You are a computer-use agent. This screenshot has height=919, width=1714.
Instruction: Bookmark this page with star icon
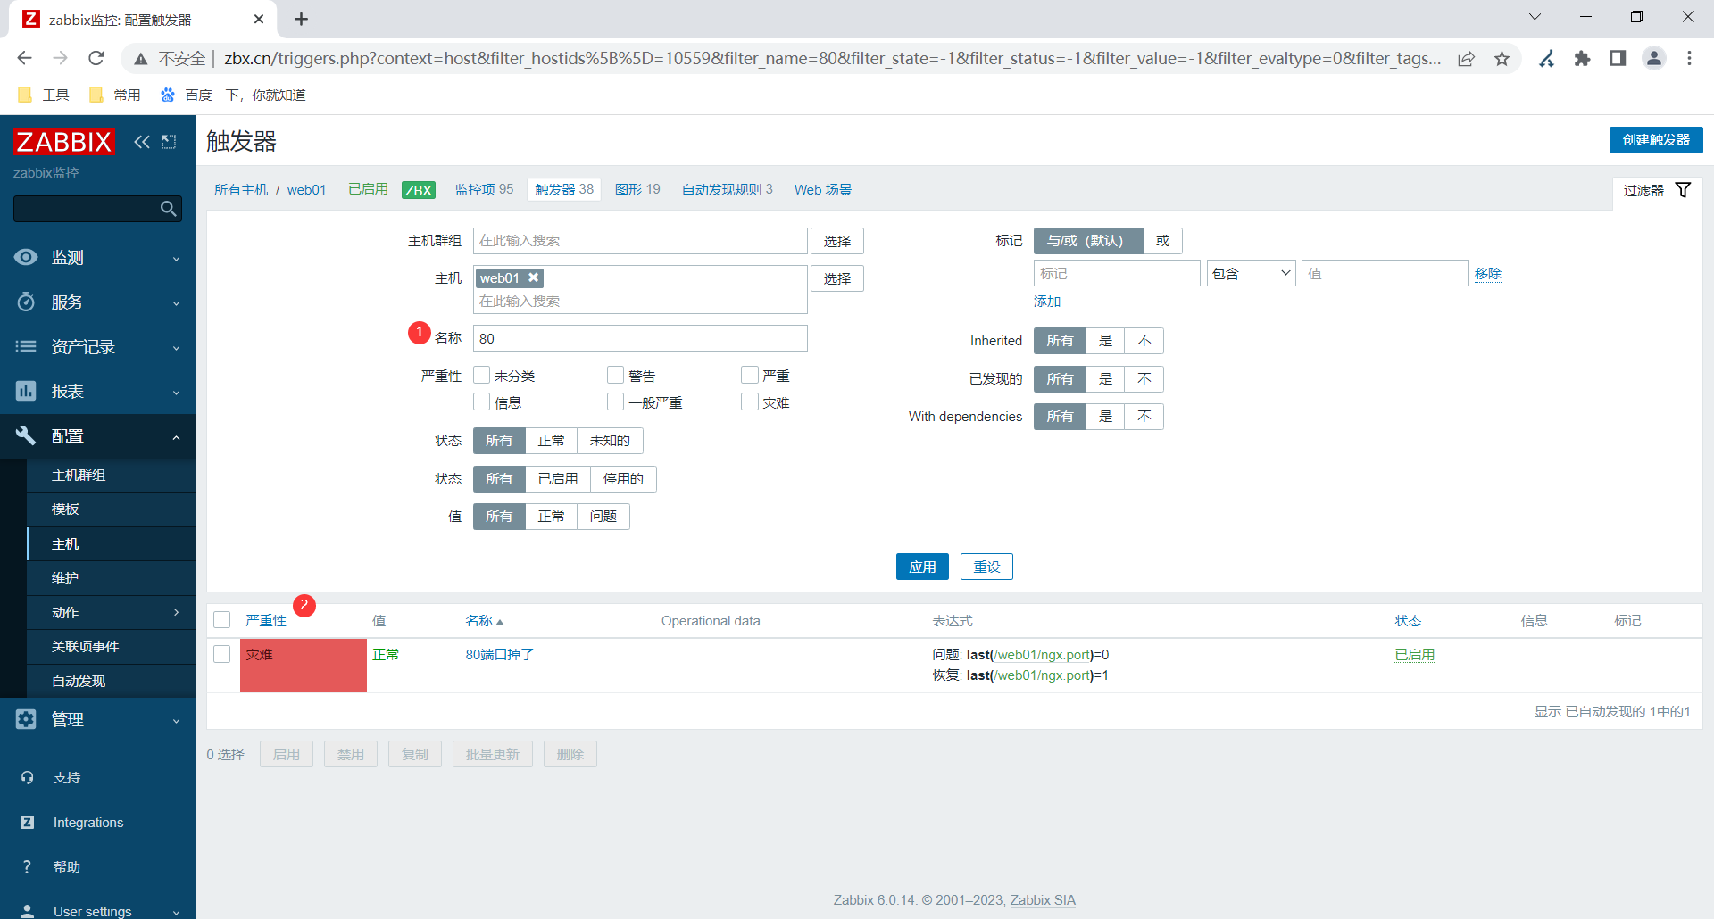click(x=1502, y=58)
